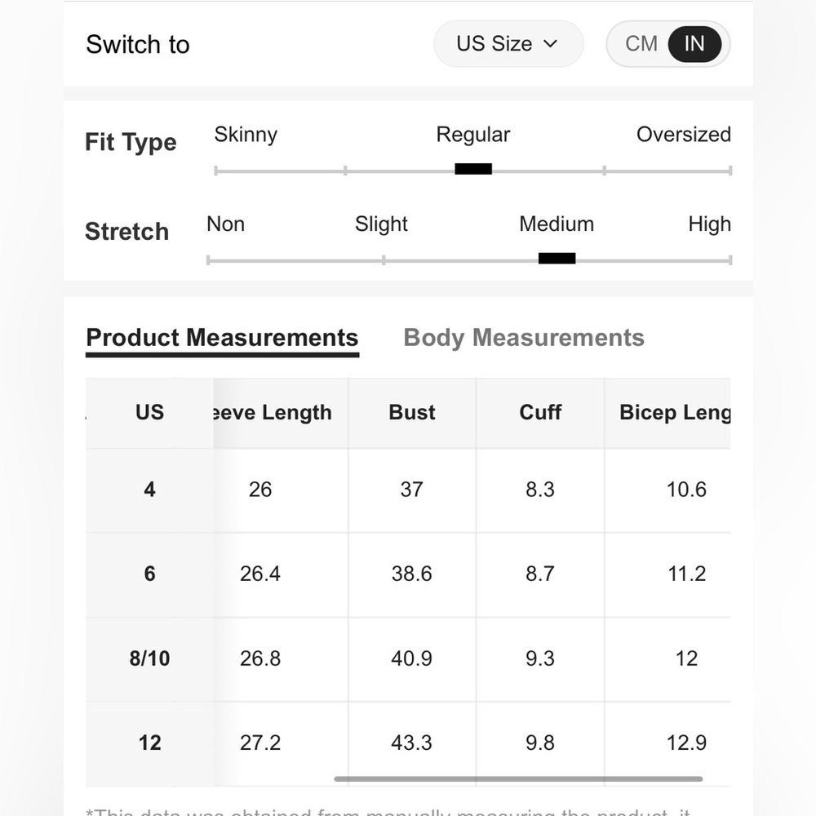Image resolution: width=816 pixels, height=816 pixels.
Task: Click the Skinny label on Fit Type
Action: tap(246, 135)
